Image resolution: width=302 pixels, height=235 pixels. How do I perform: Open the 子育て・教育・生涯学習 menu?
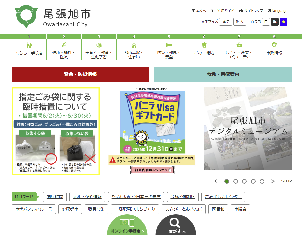point(99,49)
